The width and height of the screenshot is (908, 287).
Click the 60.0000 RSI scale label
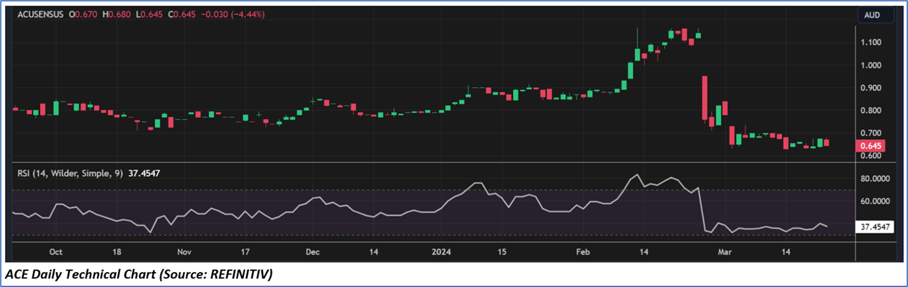[x=875, y=201]
